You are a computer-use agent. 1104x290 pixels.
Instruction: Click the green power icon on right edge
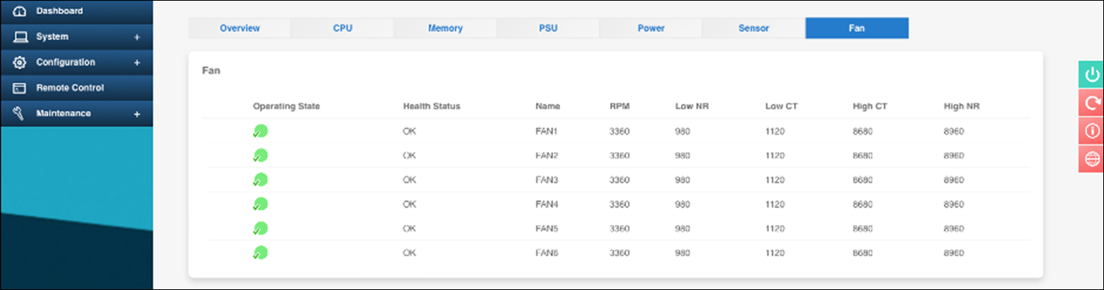pyautogui.click(x=1091, y=75)
